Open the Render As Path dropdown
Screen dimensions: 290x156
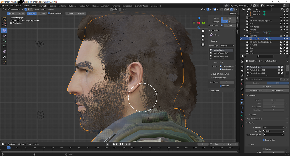[273, 127]
